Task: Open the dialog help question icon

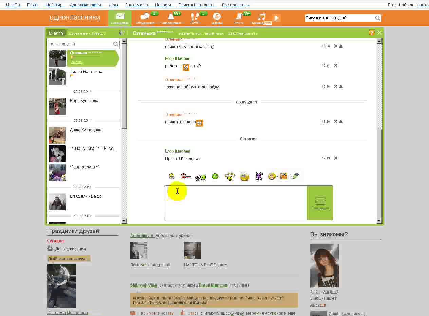Action: pos(372,33)
